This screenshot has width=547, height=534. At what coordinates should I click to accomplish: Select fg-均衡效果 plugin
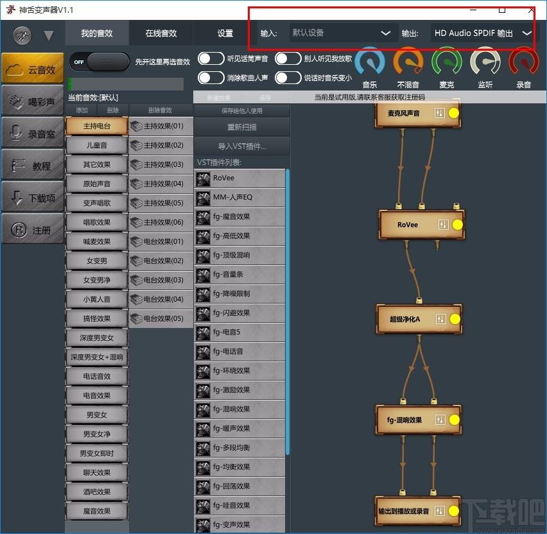click(239, 467)
